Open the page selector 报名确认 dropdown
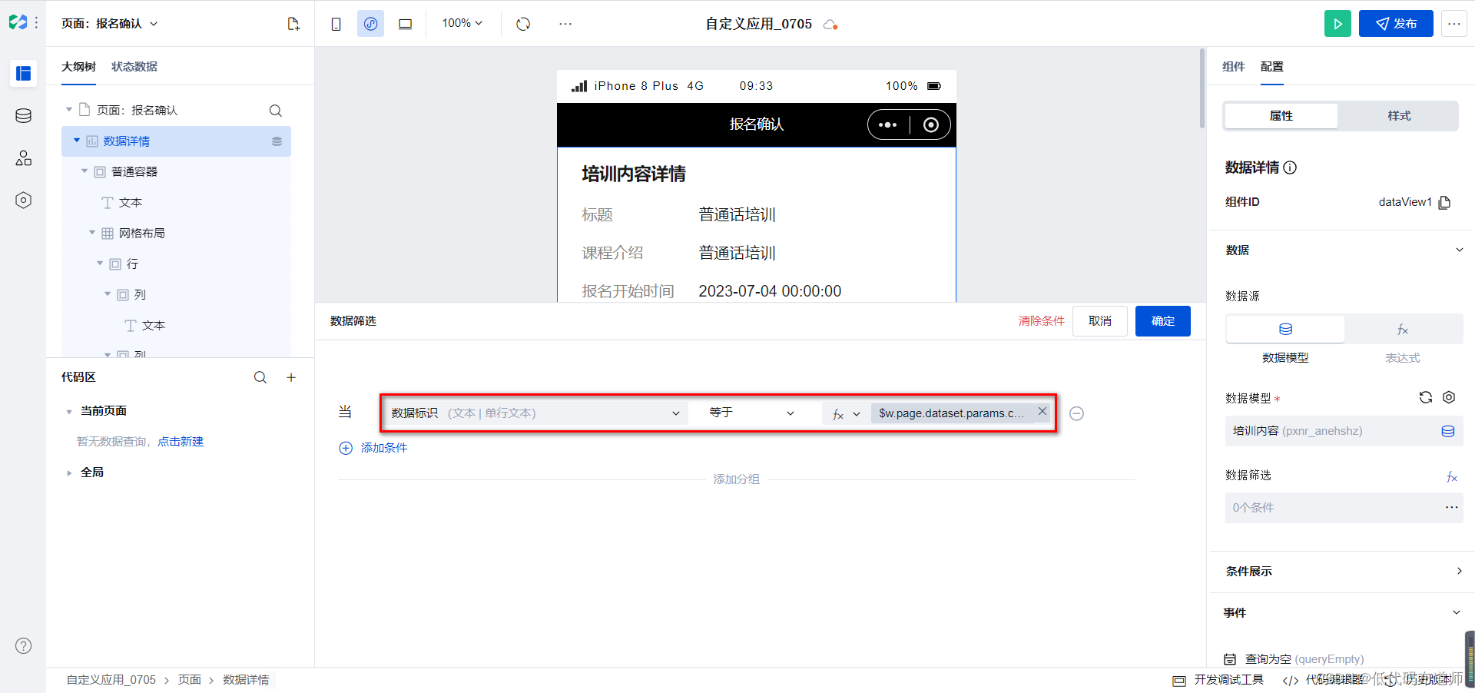Image resolution: width=1475 pixels, height=693 pixels. coord(110,24)
